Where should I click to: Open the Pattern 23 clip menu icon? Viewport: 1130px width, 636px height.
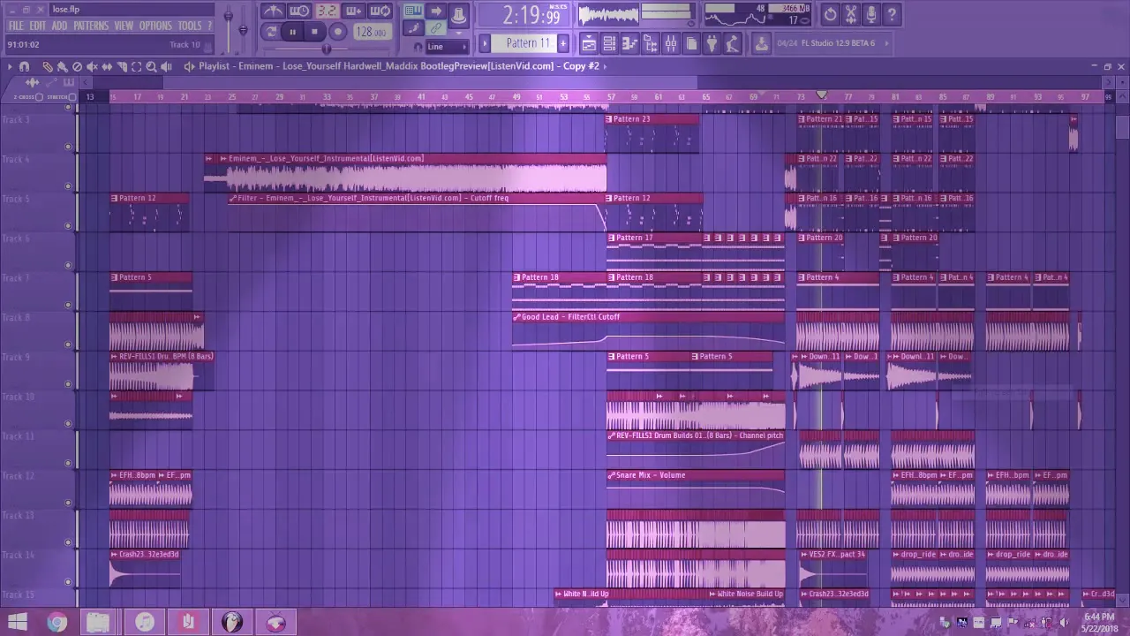pyautogui.click(x=610, y=119)
